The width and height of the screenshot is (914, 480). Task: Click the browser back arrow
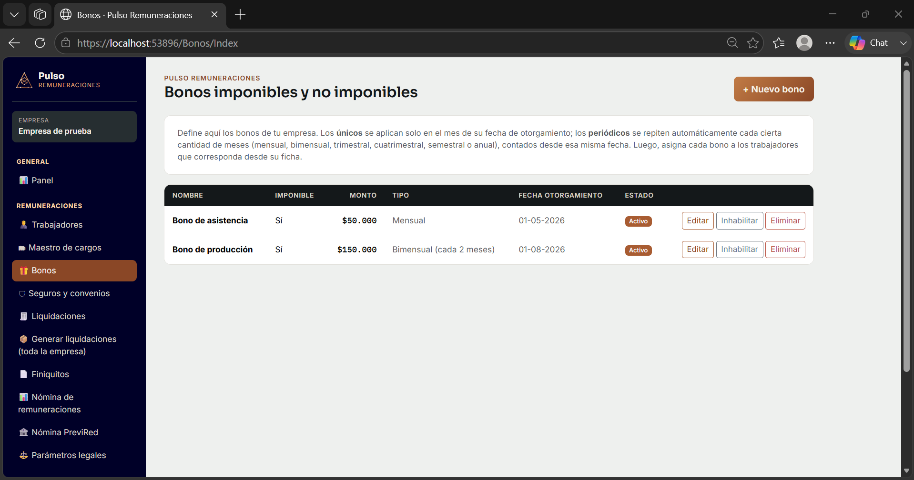[x=14, y=43]
